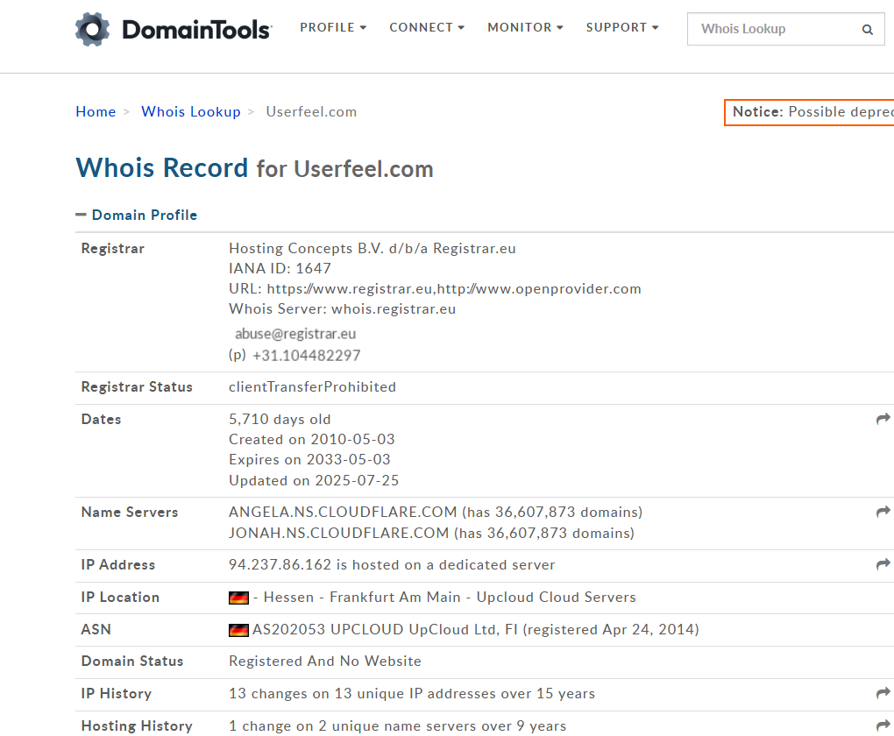894x736 pixels.
Task: Click Updated on 2025-07-25 text
Action: click(x=314, y=481)
